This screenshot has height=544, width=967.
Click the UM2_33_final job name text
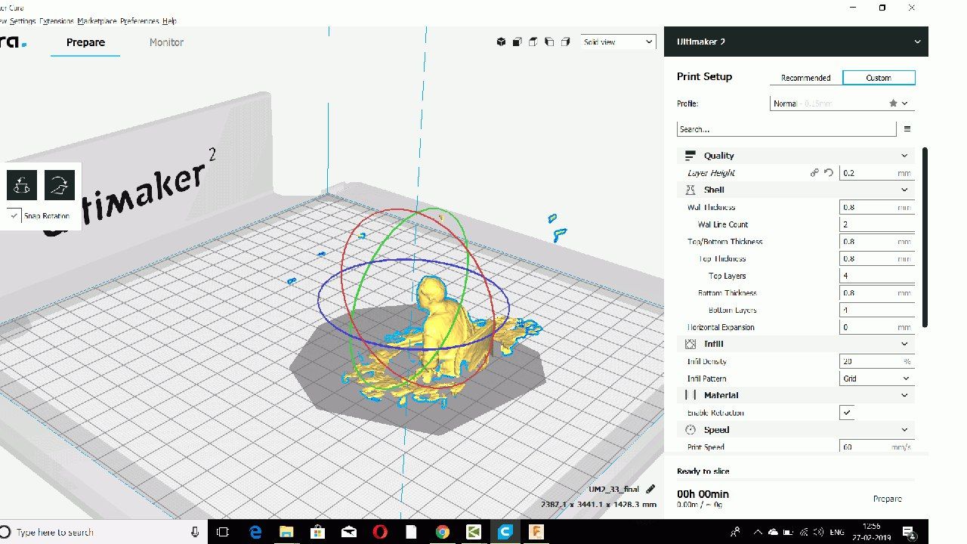[614, 489]
